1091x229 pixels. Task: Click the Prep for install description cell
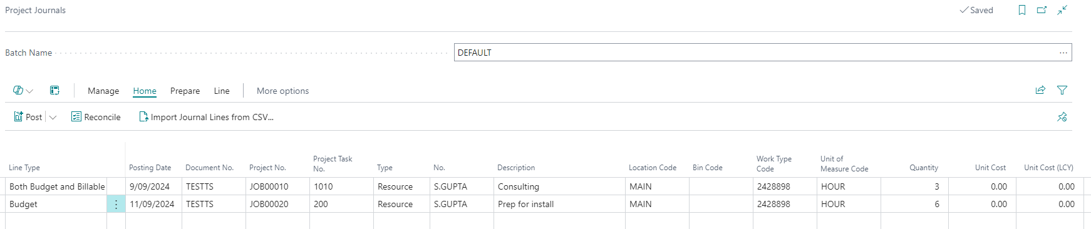[x=559, y=204]
